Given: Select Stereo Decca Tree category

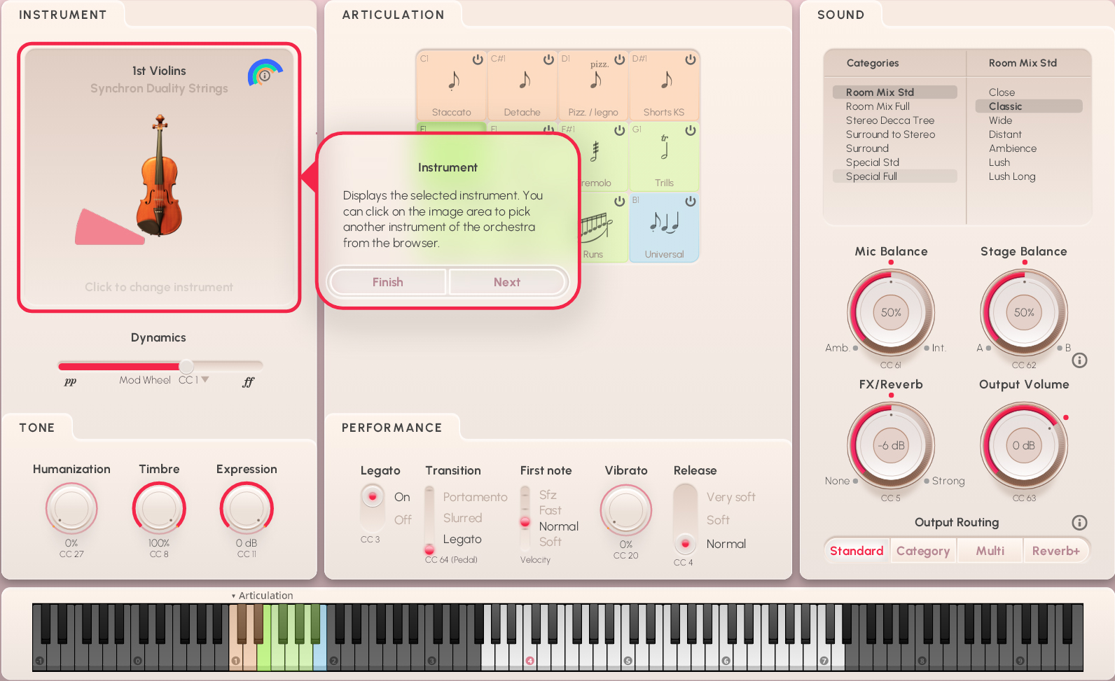Looking at the screenshot, I should [x=889, y=120].
